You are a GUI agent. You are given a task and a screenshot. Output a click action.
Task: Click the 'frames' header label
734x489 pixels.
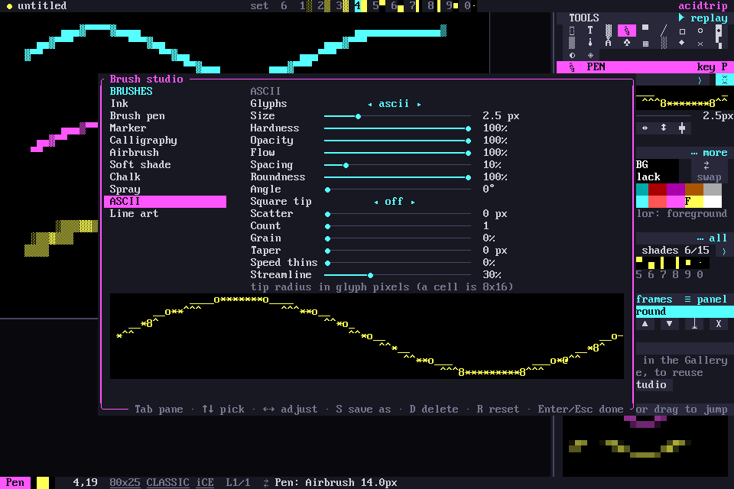pyautogui.click(x=654, y=300)
